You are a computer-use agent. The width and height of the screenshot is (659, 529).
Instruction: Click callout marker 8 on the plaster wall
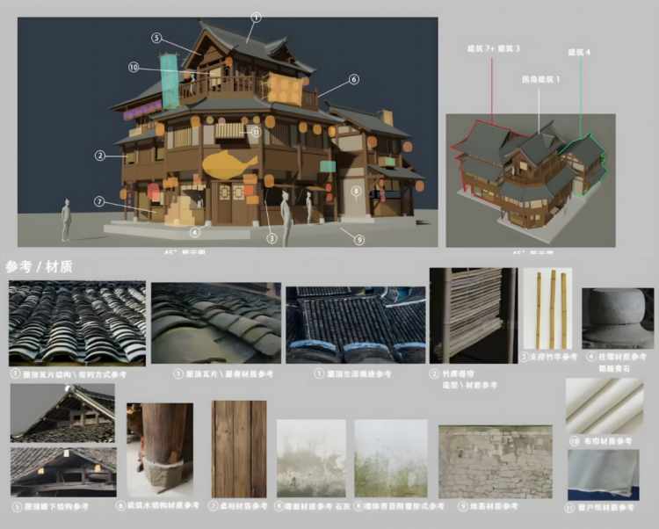(x=356, y=192)
